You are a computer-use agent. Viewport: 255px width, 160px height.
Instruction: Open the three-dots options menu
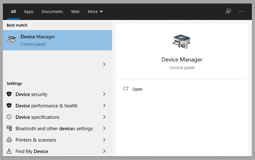pos(242,11)
